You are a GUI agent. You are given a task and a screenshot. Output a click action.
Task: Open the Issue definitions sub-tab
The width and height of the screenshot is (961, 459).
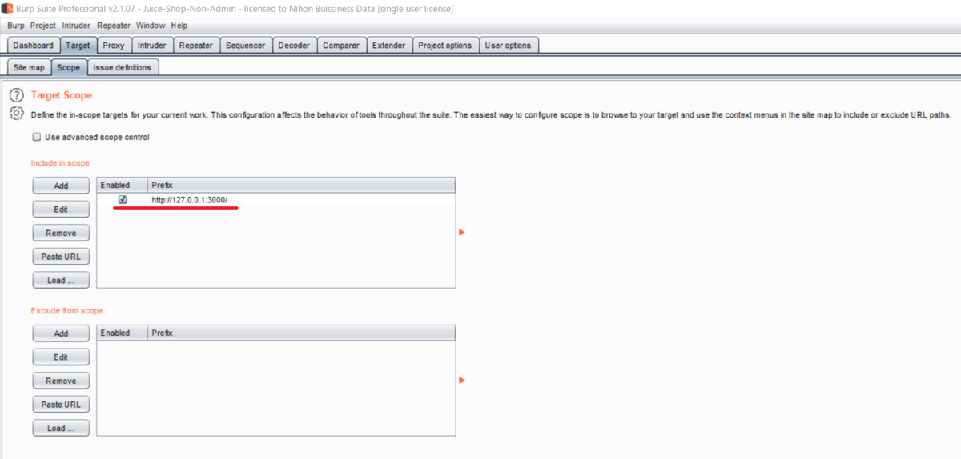(x=123, y=68)
